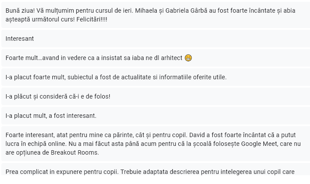The width and height of the screenshot is (310, 184).
Task: Click the grinning emoji after 'dl arhitect'
Action: [188, 58]
